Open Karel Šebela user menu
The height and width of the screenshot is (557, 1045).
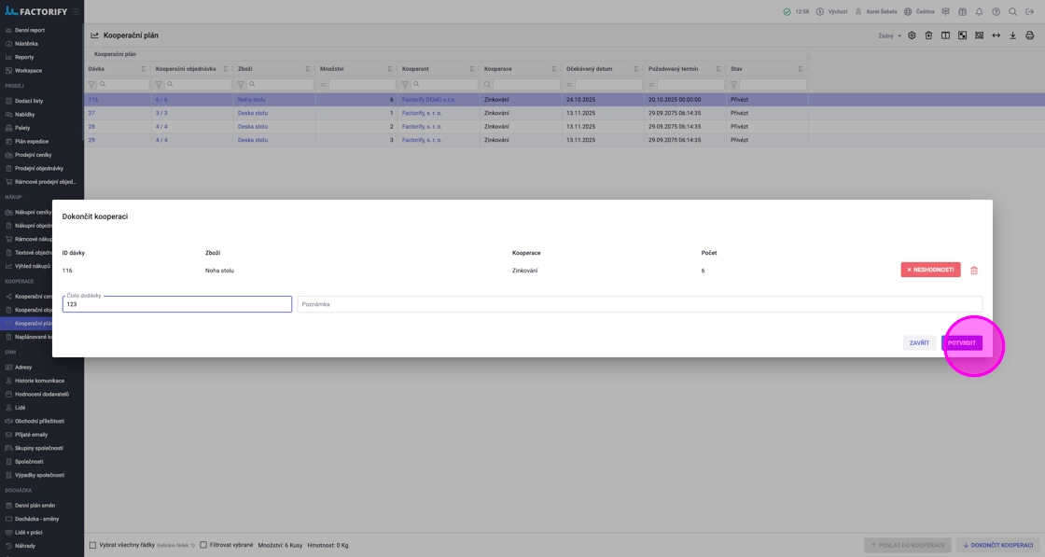876,12
